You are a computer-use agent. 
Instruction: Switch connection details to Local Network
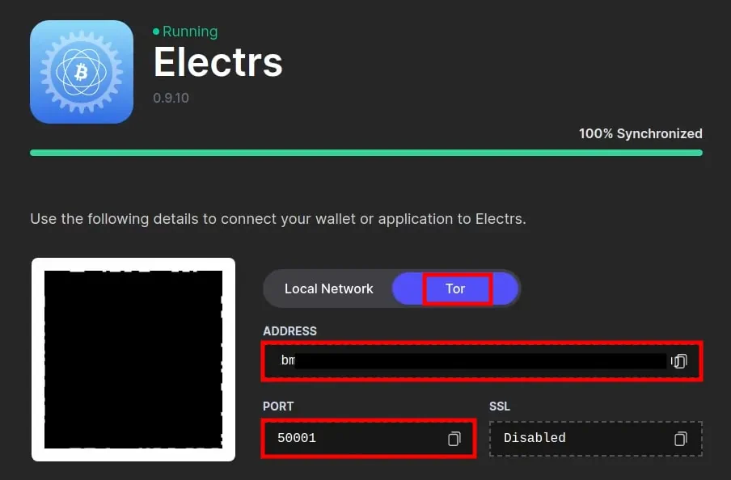pos(328,289)
